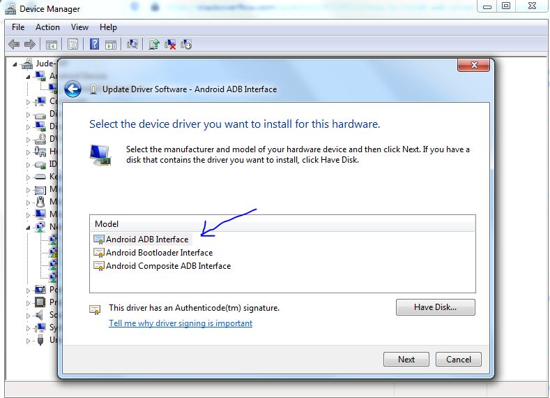Select the processor chip category icon
This screenshot has height=398, width=550.
coord(40,302)
